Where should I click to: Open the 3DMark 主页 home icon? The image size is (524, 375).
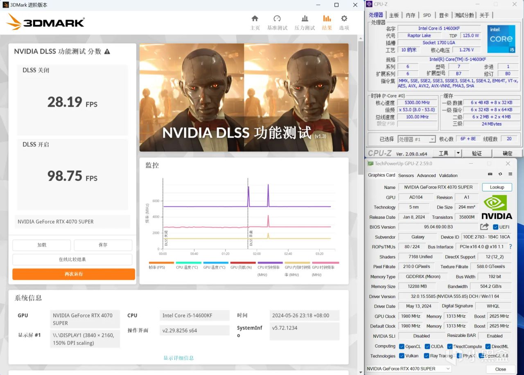click(x=255, y=19)
